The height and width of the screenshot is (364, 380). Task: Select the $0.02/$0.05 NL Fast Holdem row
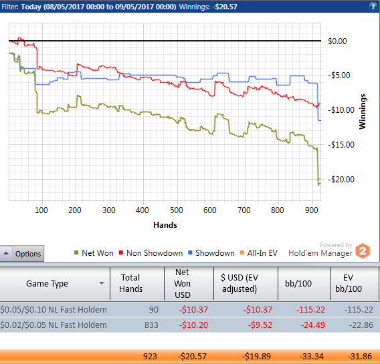point(190,325)
